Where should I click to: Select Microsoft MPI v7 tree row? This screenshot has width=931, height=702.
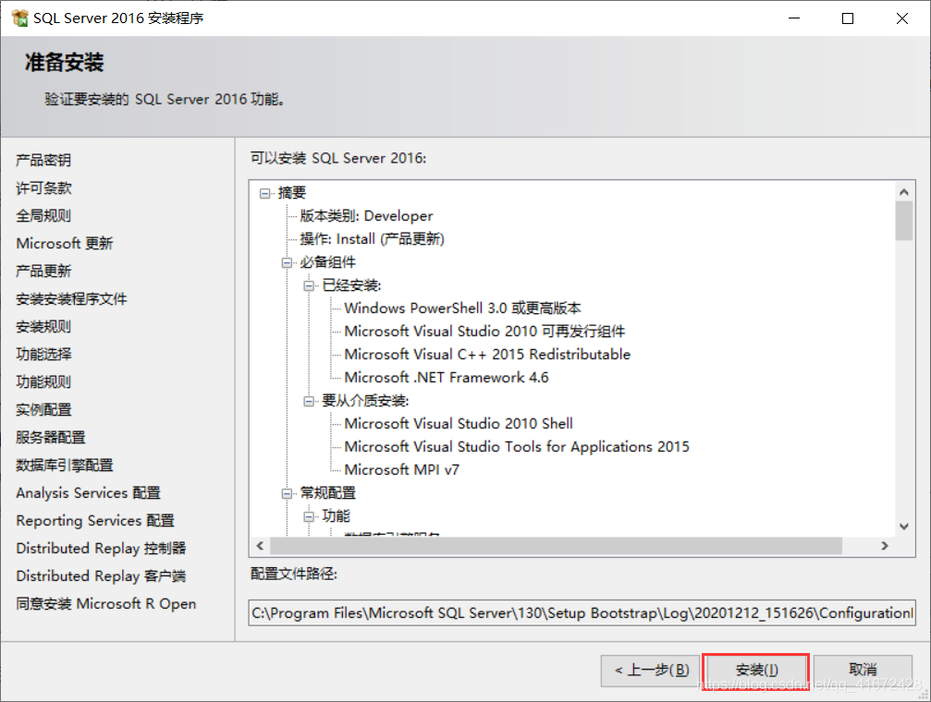coord(401,470)
